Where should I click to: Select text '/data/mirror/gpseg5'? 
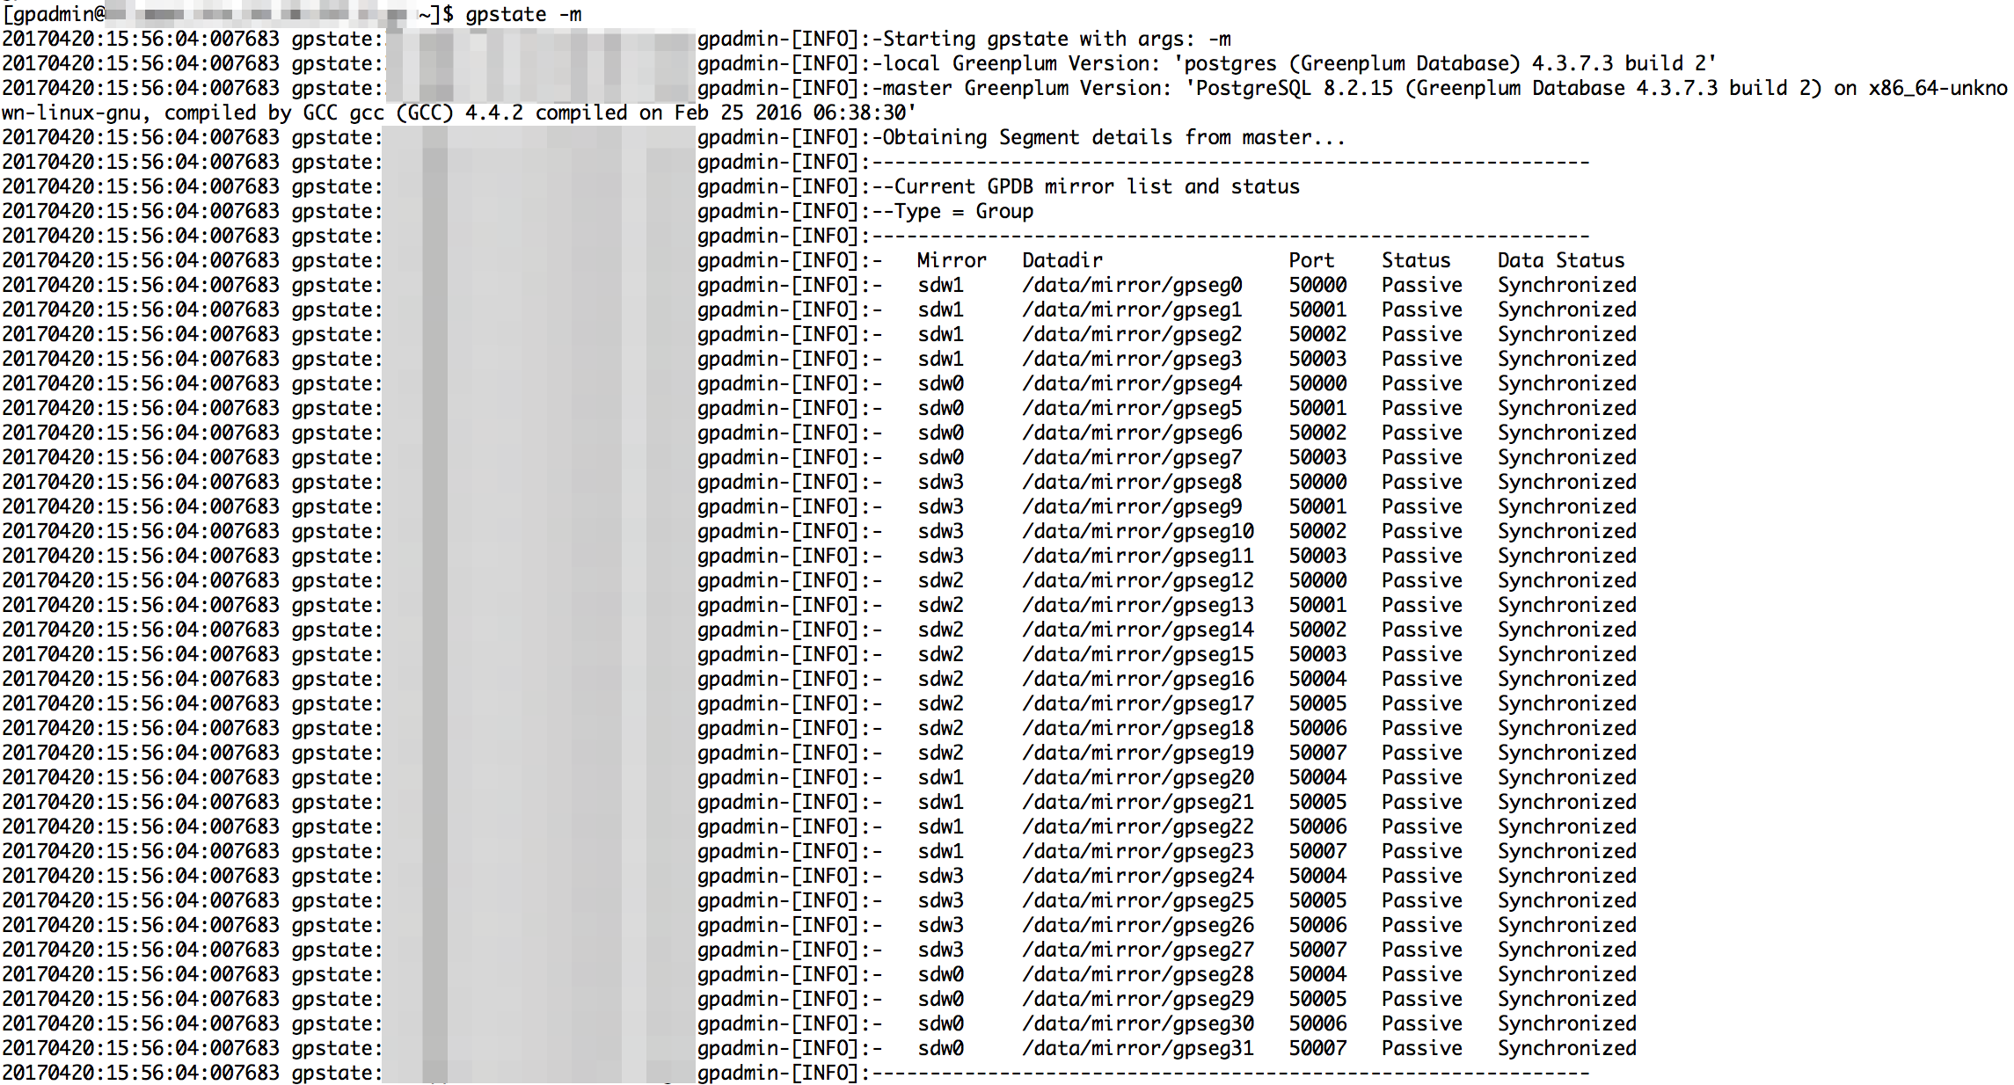1132,408
